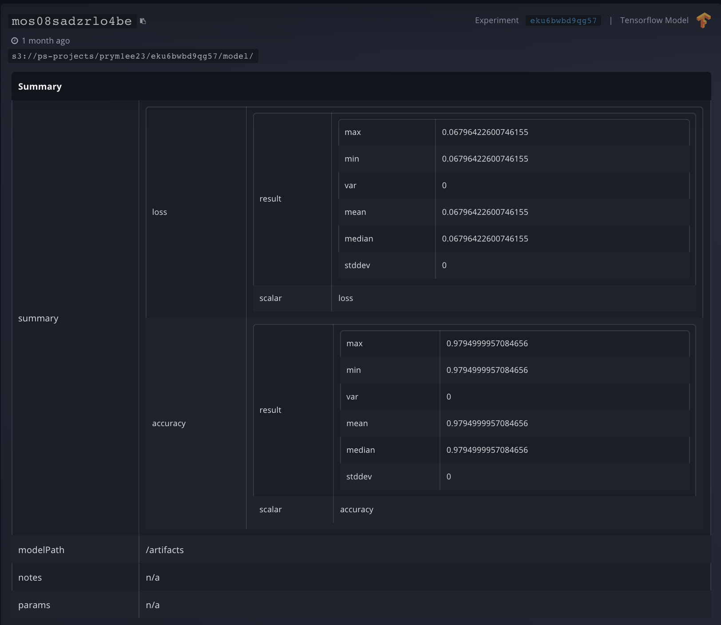Click the scalar value 'loss'

(346, 298)
